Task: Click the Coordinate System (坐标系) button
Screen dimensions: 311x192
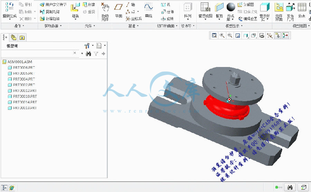Action: pyautogui.click(x=134, y=19)
